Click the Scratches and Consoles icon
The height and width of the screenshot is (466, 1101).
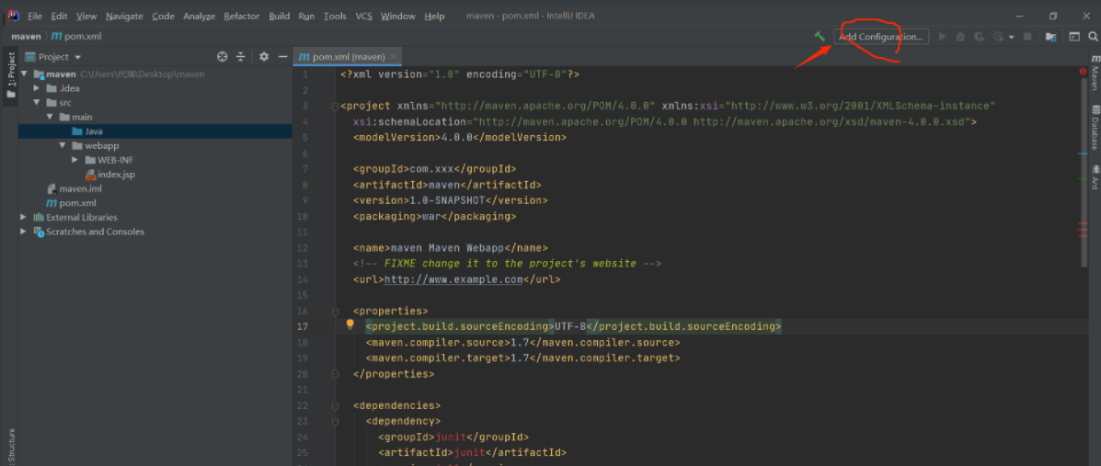click(x=39, y=232)
